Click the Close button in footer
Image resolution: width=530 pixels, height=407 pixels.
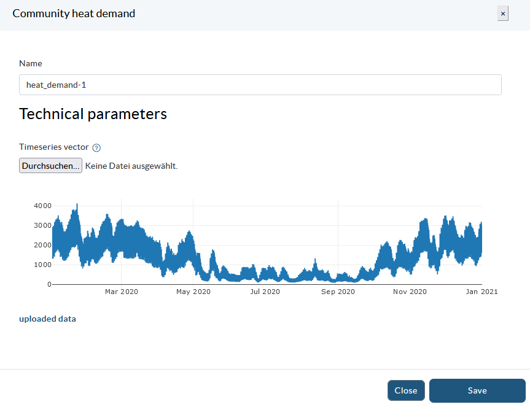[x=405, y=390]
